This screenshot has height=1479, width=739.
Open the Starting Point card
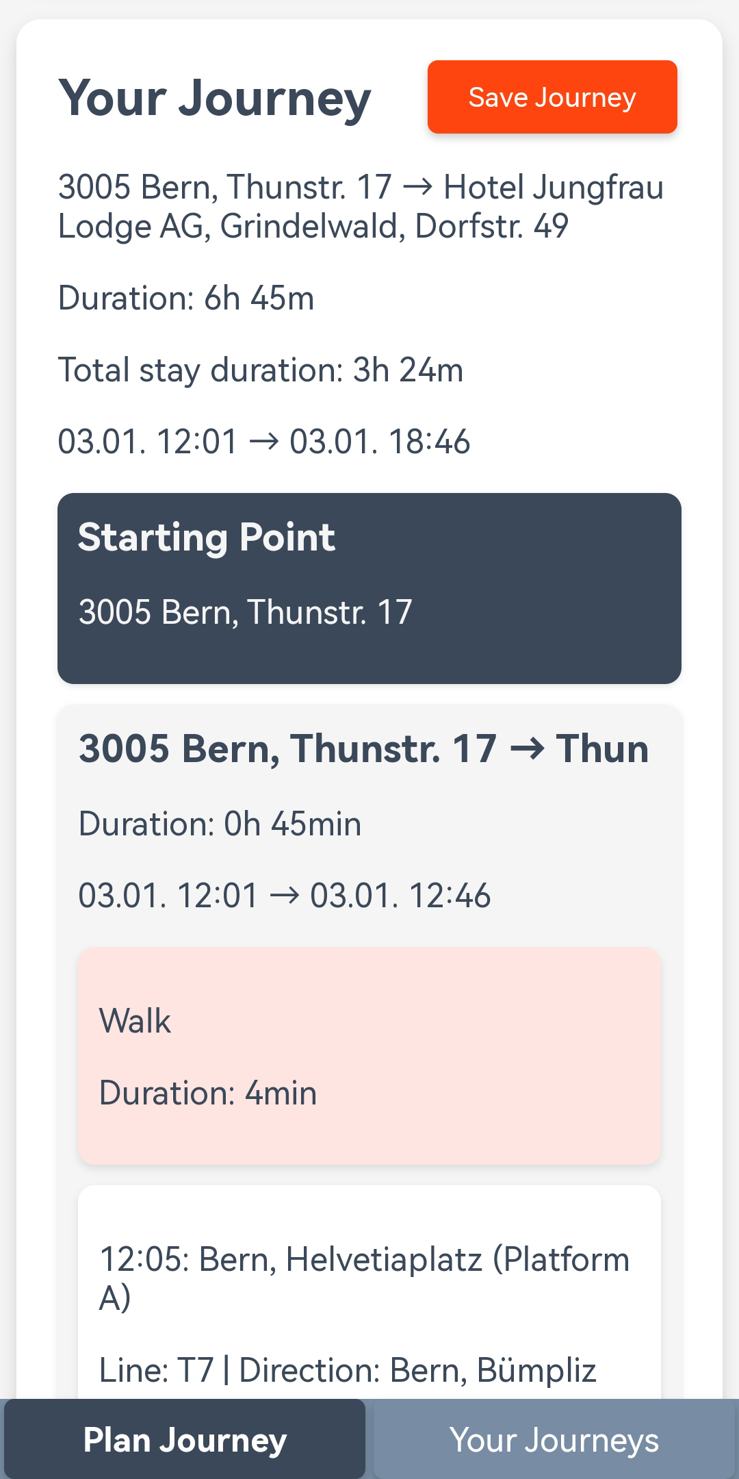point(369,588)
